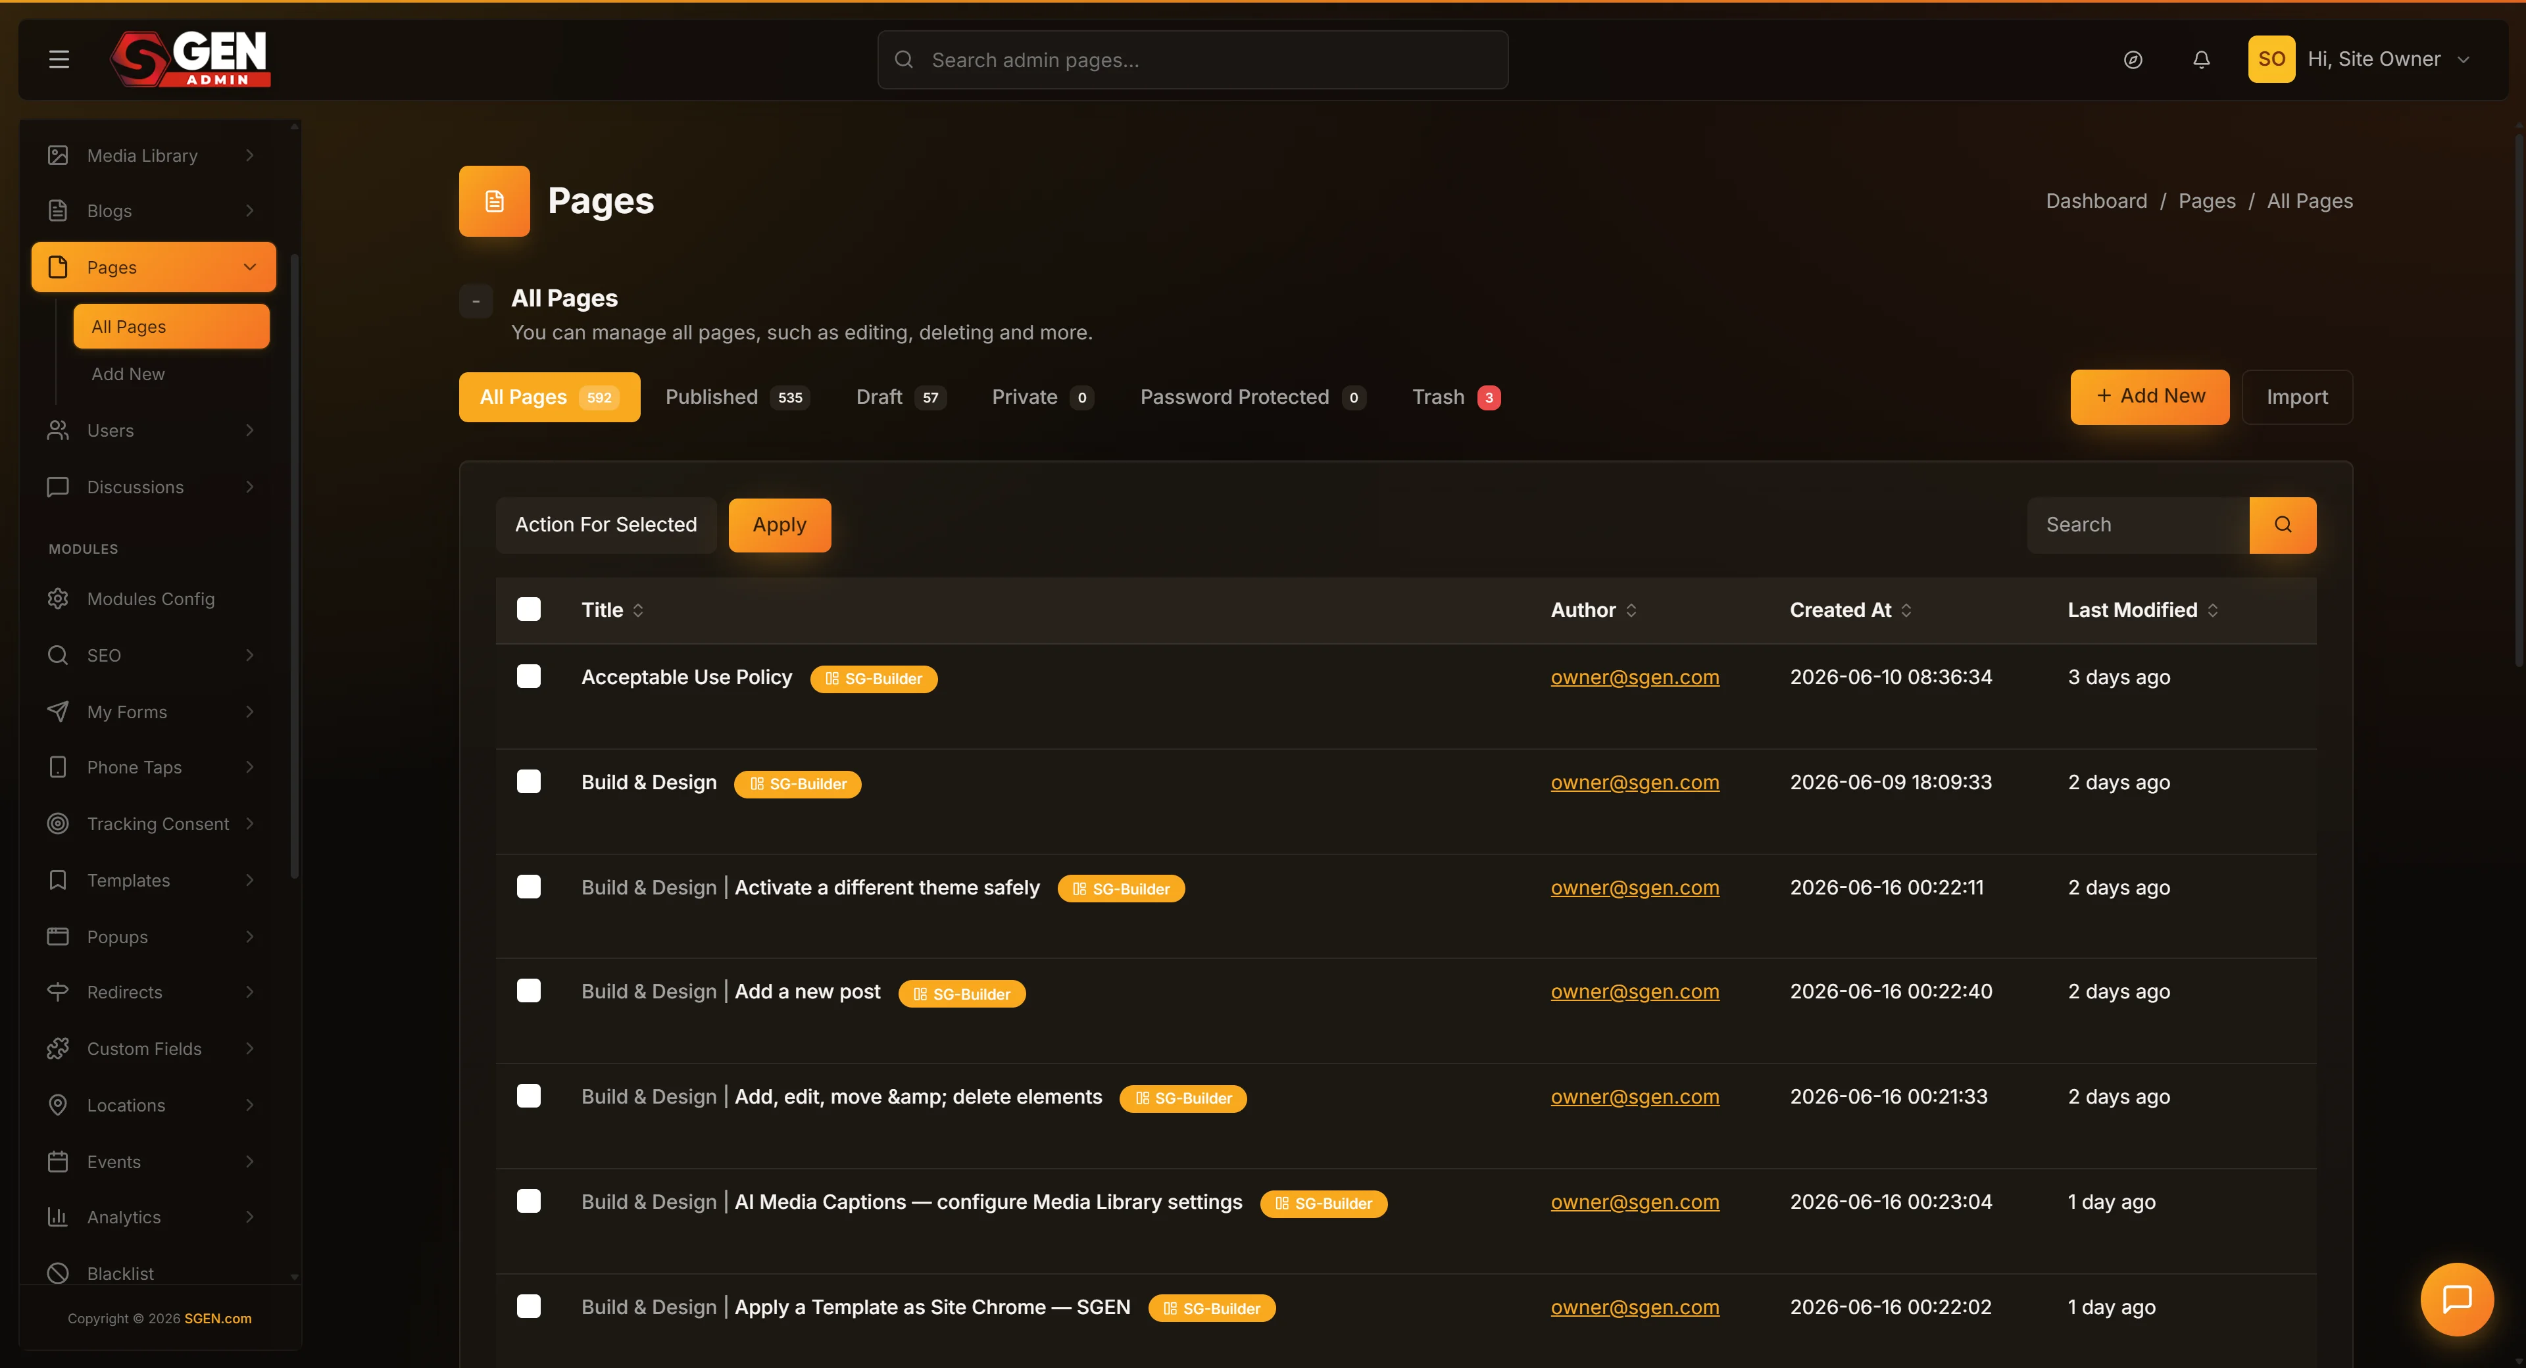Check the Activate a different theme safely checkbox
This screenshot has height=1368, width=2526.
tap(528, 887)
